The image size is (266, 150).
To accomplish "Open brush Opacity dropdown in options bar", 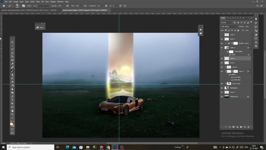I will click(x=63, y=6).
